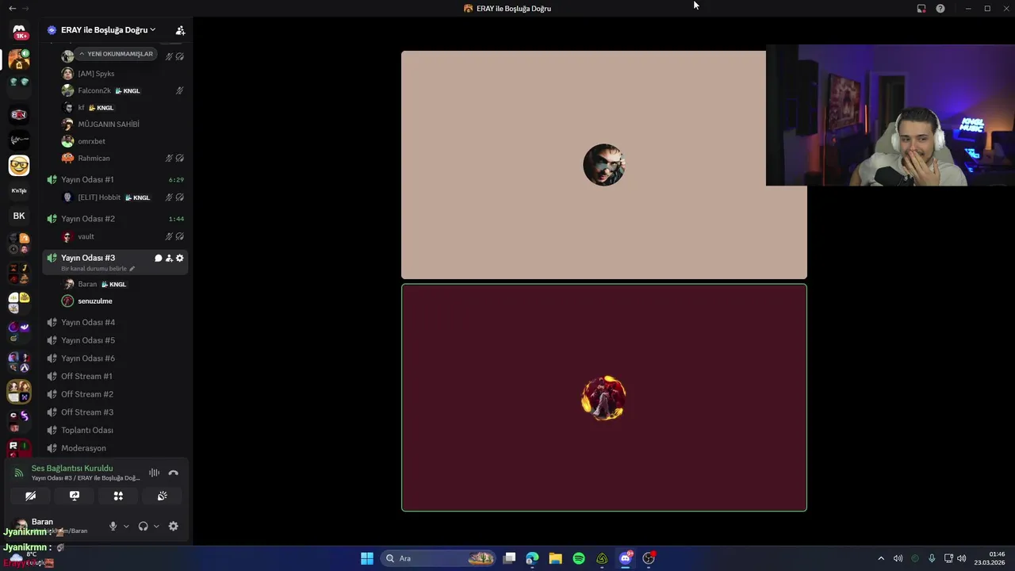1015x571 pixels.
Task: Open OBS Studio from the taskbar
Action: point(649,558)
